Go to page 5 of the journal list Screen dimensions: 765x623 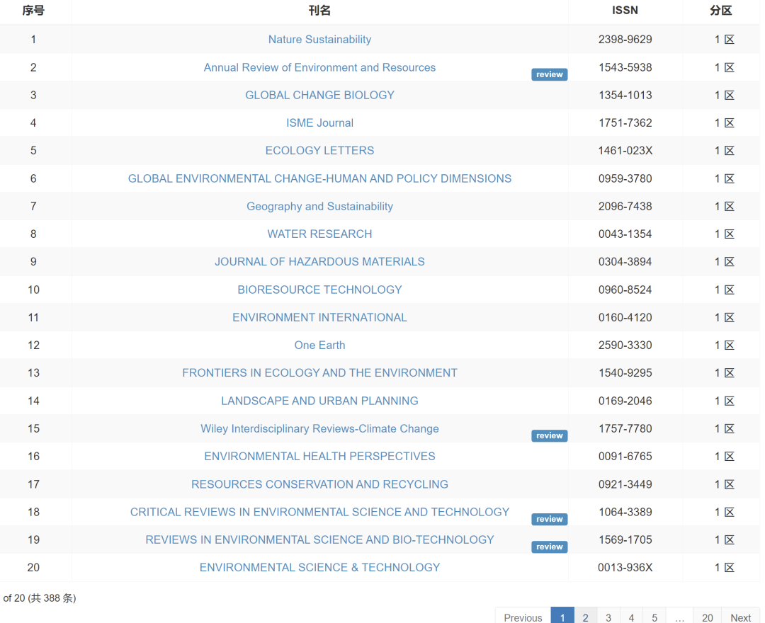[654, 617]
